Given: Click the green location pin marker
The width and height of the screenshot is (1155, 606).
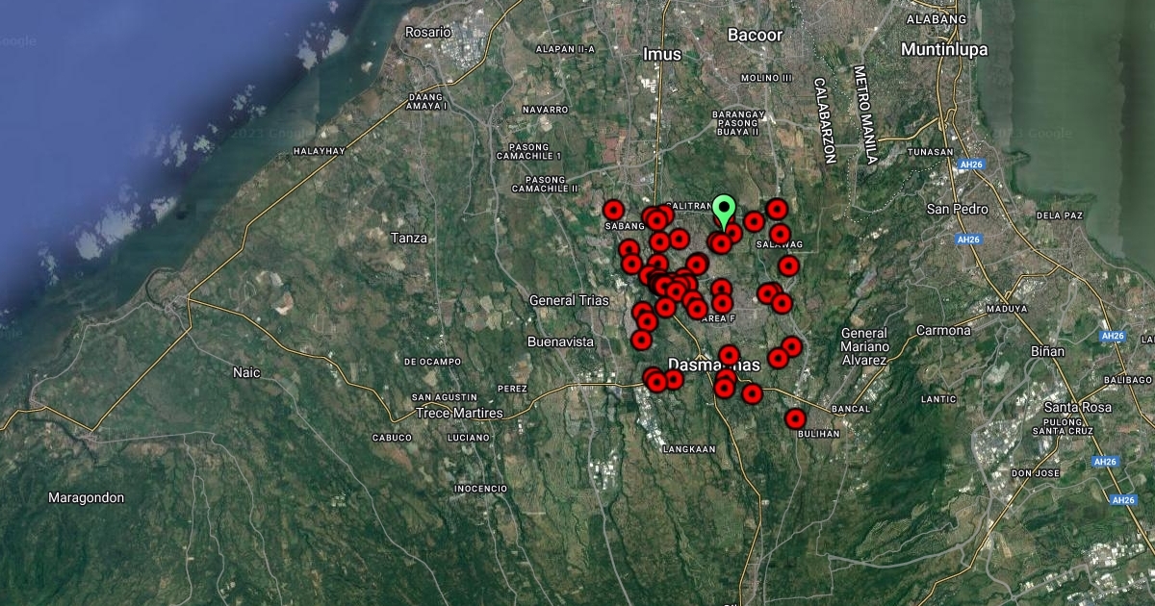Looking at the screenshot, I should (724, 211).
